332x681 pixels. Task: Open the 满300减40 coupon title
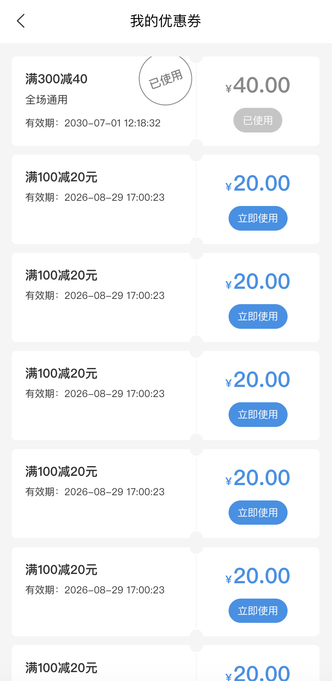[57, 79]
